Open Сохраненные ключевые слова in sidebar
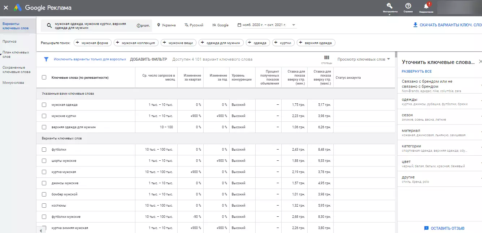482x233 pixels. point(16,70)
